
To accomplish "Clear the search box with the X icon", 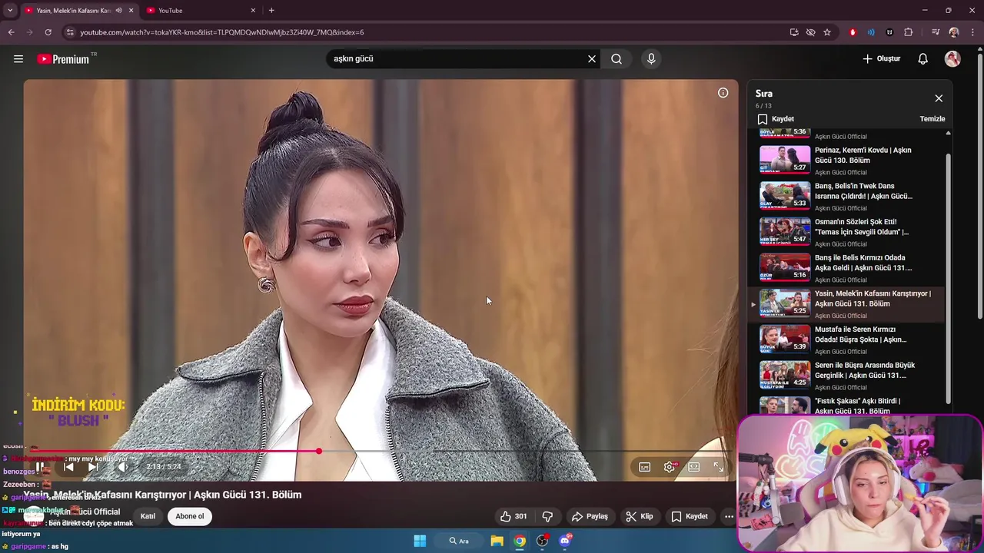I will (x=592, y=58).
